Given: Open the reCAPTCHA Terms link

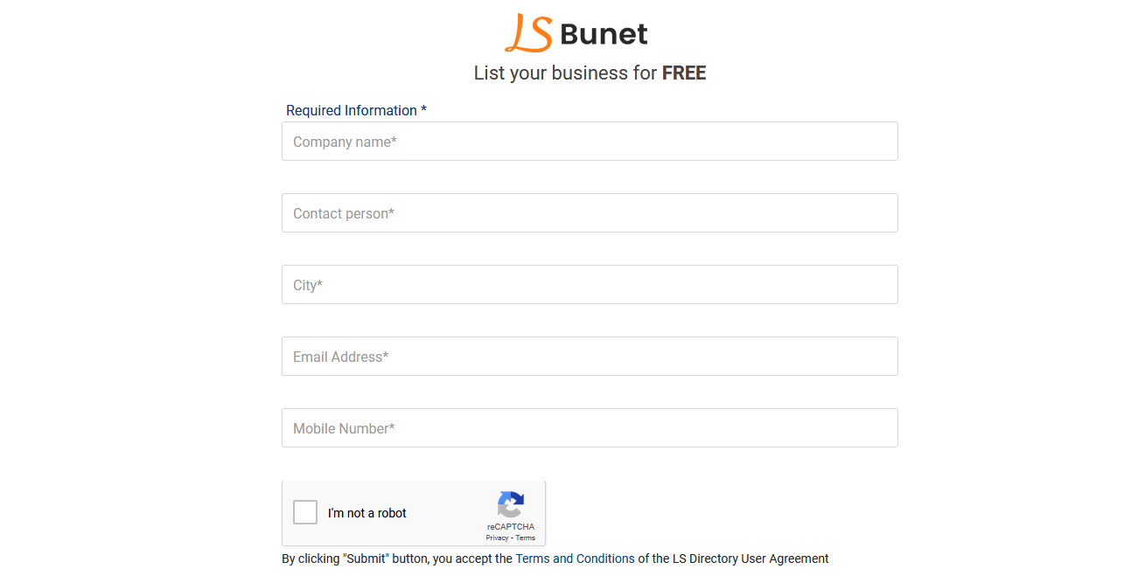Looking at the screenshot, I should coord(525,538).
